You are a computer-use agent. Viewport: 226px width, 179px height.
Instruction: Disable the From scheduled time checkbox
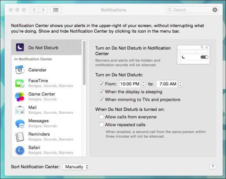(x=102, y=84)
